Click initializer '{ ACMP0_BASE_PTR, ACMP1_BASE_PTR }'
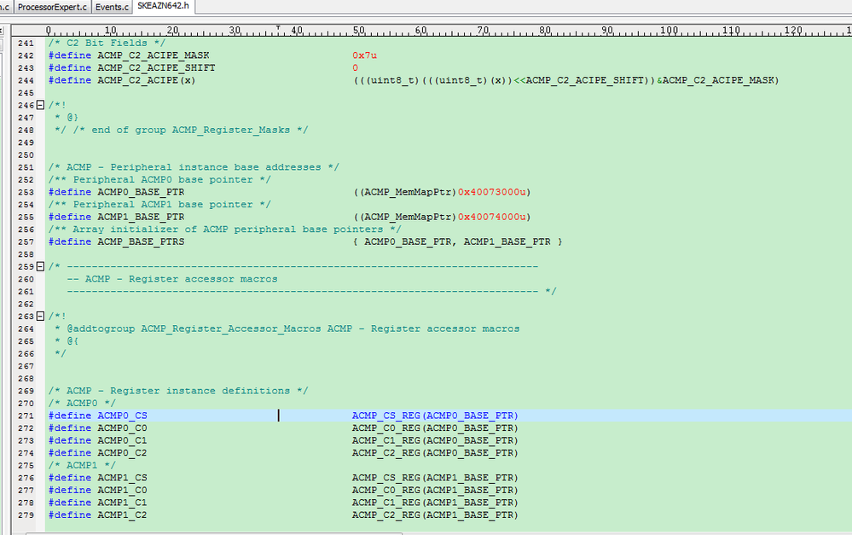The height and width of the screenshot is (535, 852). [457, 242]
